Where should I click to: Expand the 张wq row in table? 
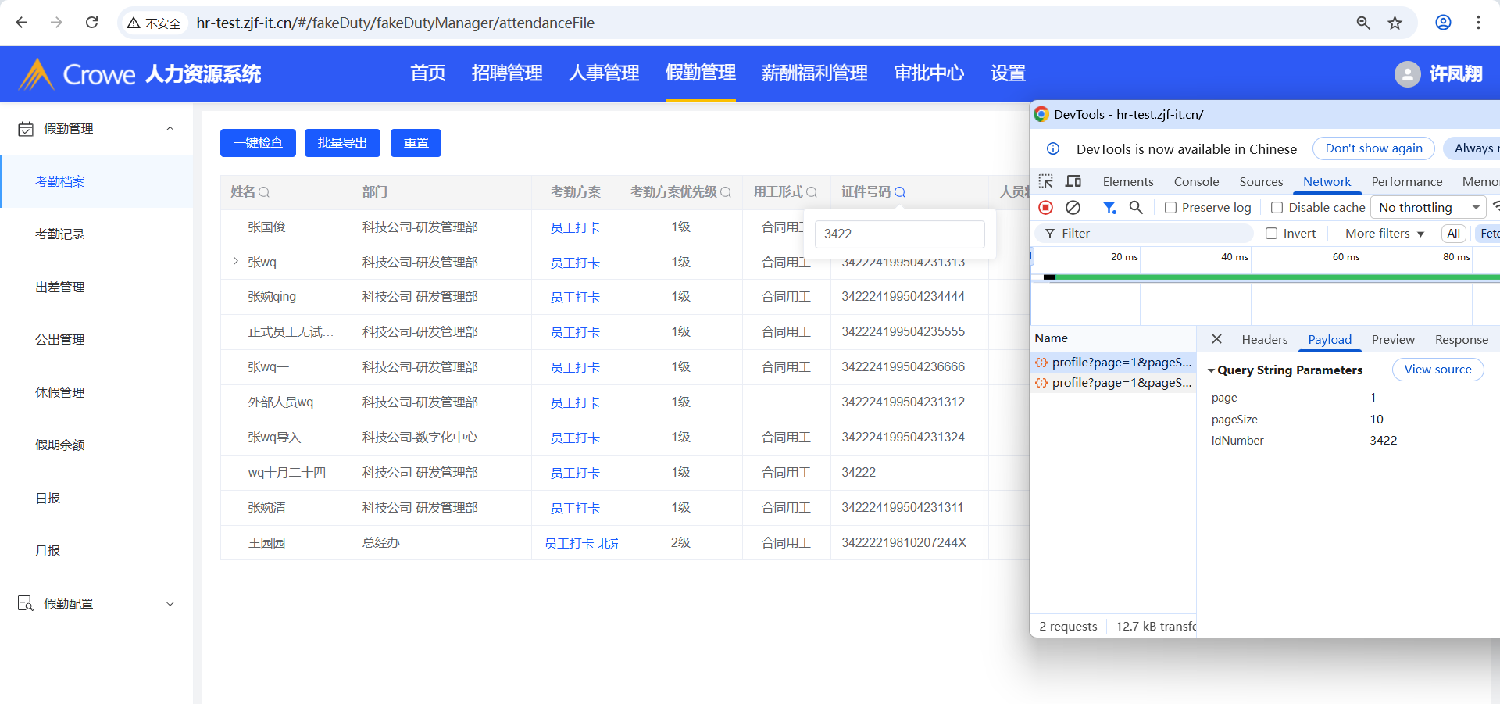(235, 262)
